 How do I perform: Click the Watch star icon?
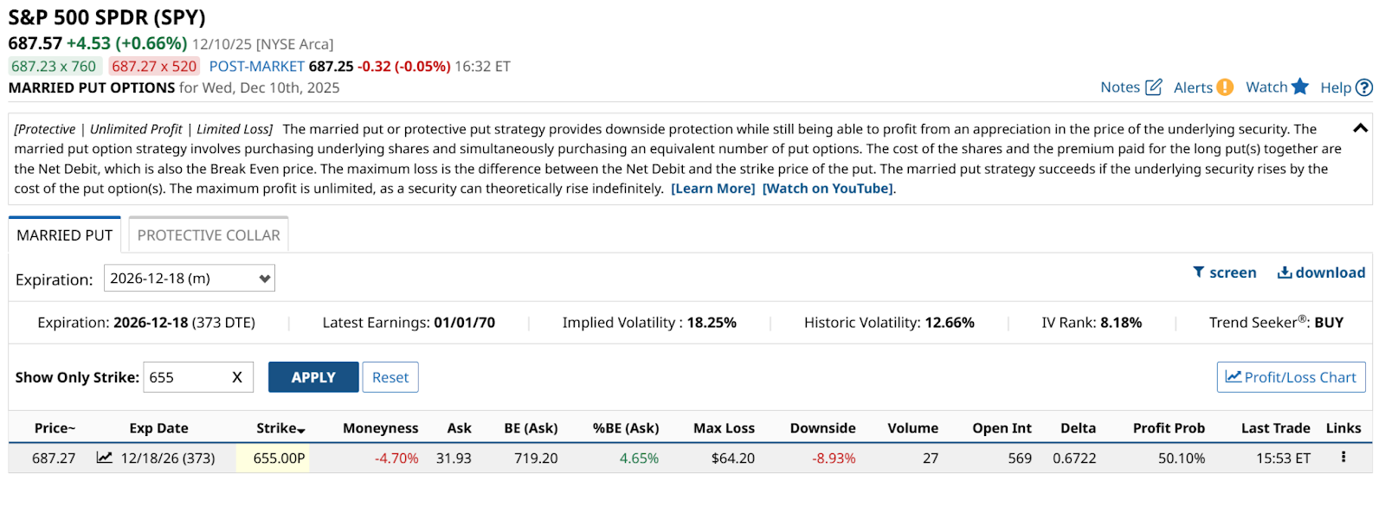click(1299, 87)
